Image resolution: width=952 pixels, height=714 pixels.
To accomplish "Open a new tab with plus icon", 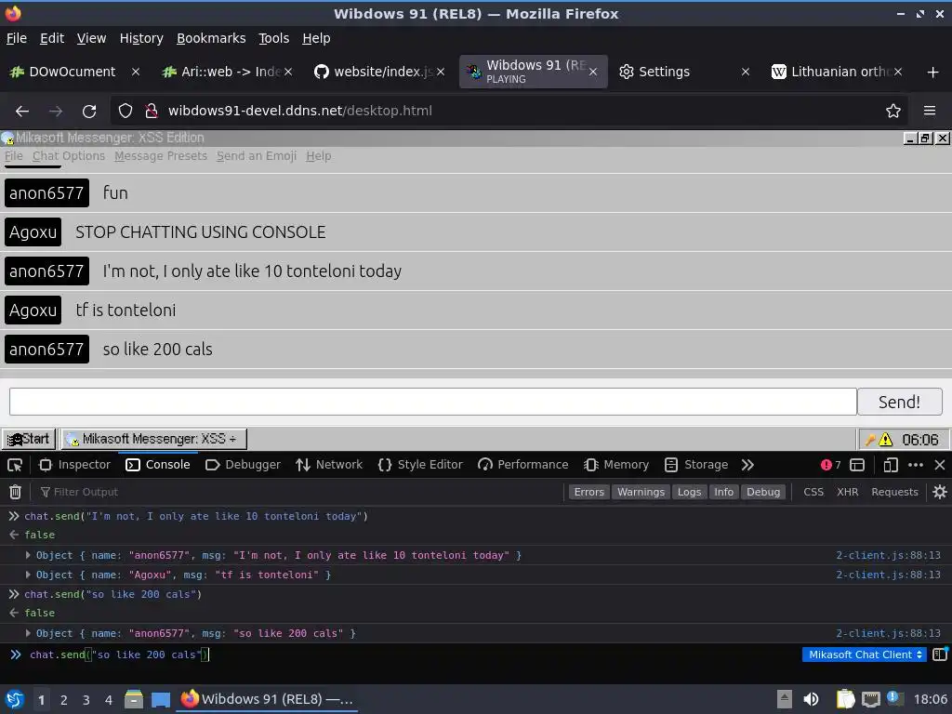I will tap(932, 73).
